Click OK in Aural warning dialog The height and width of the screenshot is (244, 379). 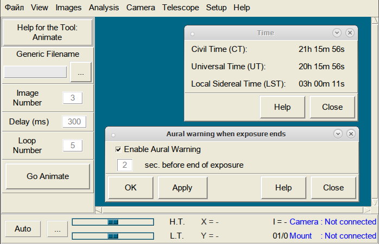point(131,188)
